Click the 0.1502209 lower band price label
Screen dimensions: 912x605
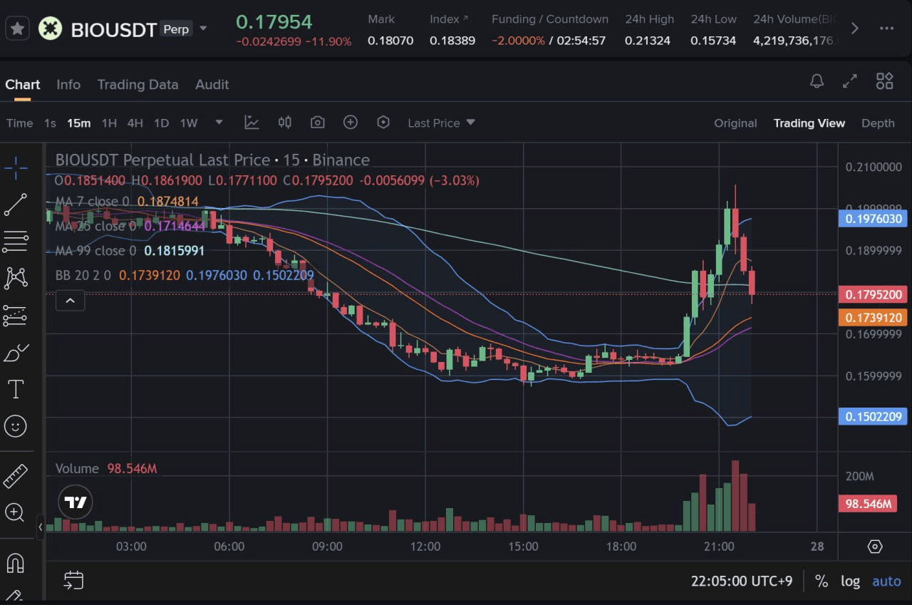tap(874, 416)
